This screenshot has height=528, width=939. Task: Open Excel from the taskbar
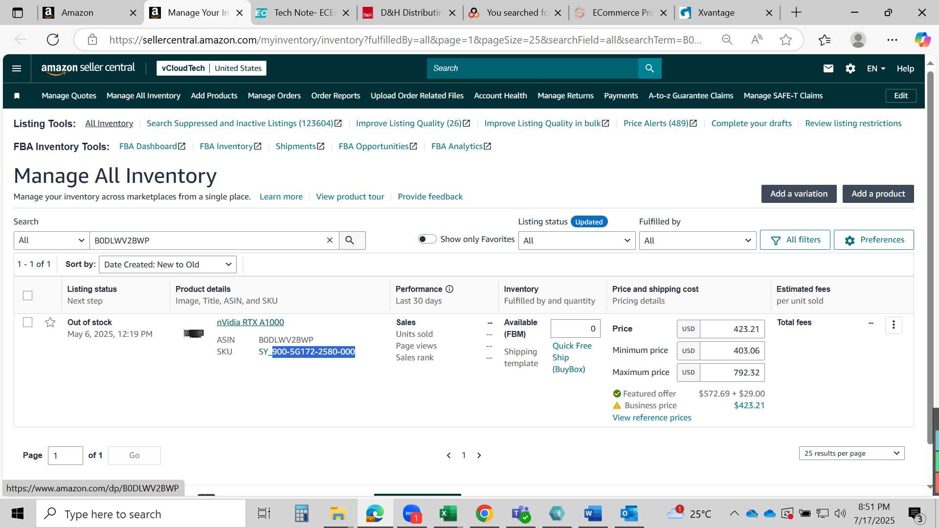pyautogui.click(x=447, y=513)
